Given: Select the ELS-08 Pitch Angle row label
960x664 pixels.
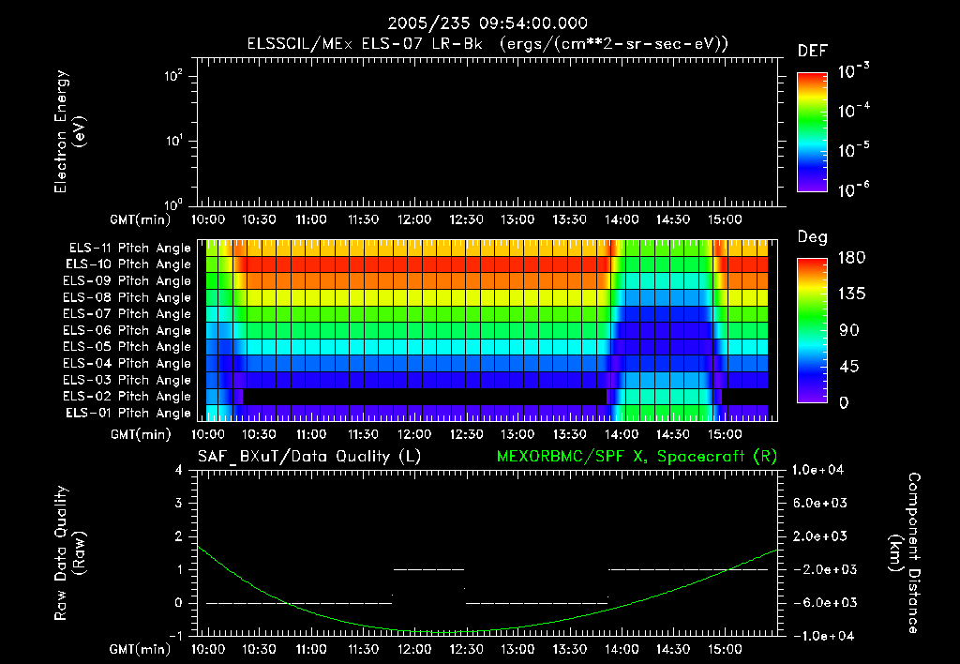Looking at the screenshot, I should click(x=127, y=297).
